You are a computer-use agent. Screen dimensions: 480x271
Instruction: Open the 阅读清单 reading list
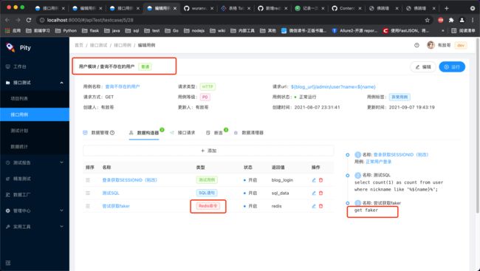tap(464, 30)
